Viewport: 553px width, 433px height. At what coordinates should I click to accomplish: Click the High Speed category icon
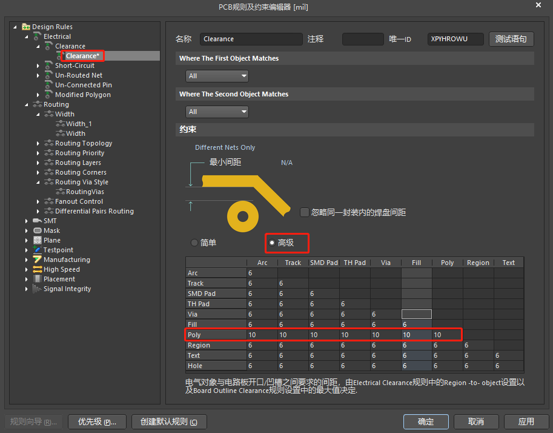(x=38, y=269)
